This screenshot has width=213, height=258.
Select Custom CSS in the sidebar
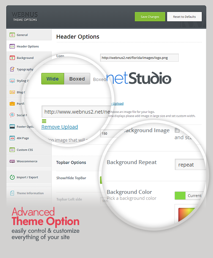point(29,150)
